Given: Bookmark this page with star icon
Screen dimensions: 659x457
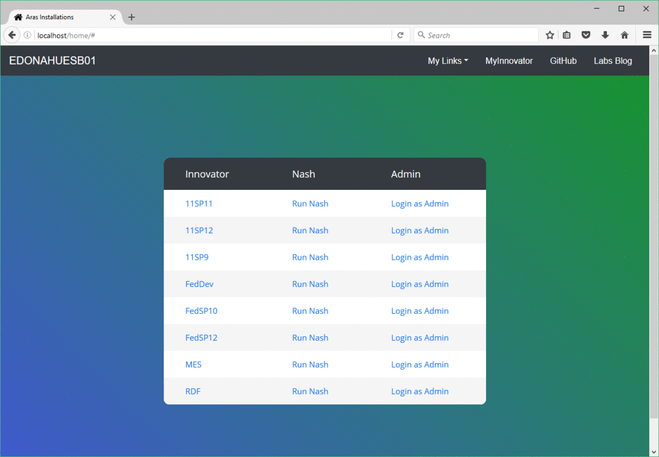Looking at the screenshot, I should [550, 35].
